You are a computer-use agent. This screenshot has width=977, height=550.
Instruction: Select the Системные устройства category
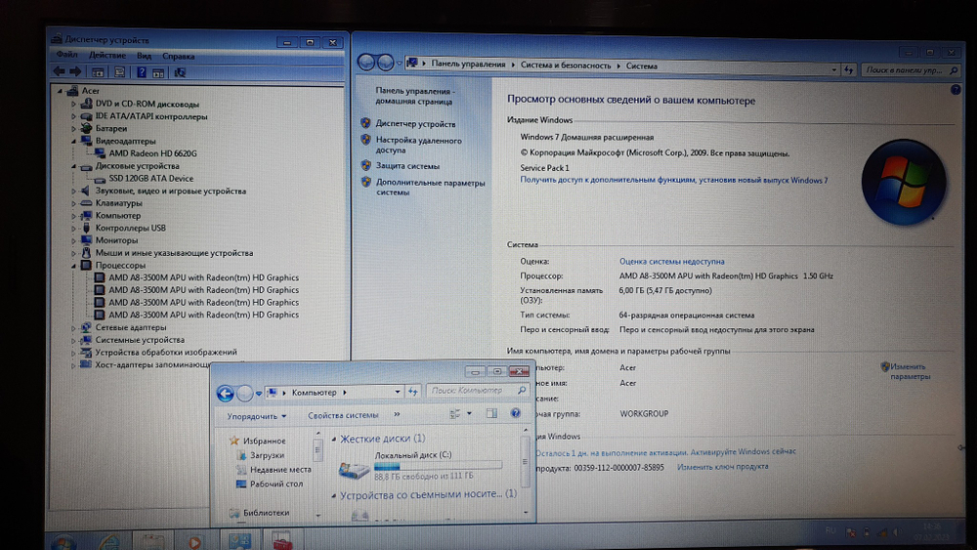tap(140, 340)
